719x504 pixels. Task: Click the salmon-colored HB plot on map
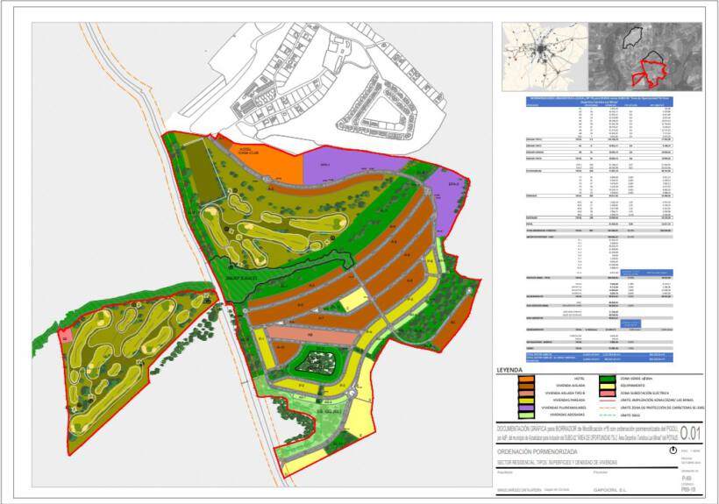click(310, 337)
